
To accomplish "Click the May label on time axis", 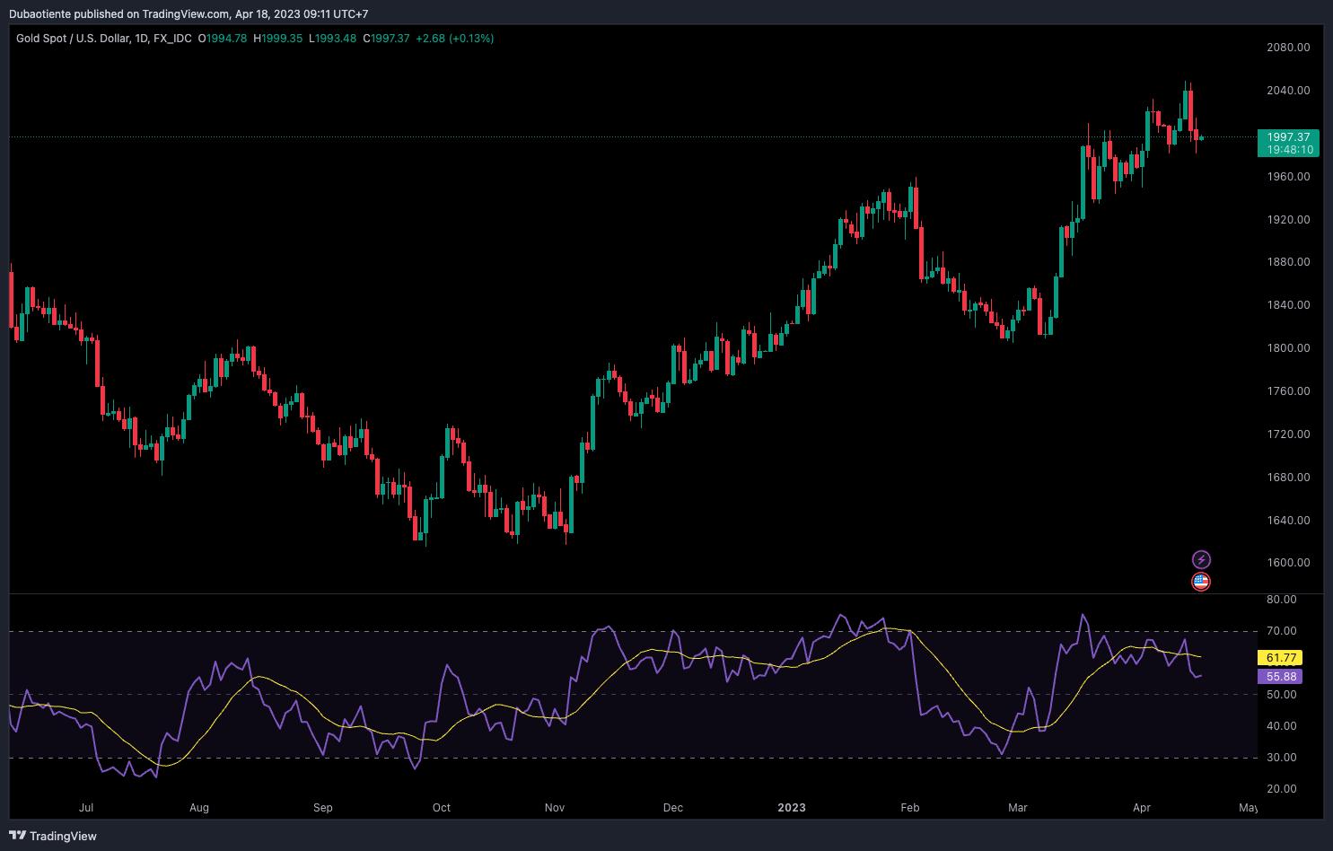I will [1249, 808].
